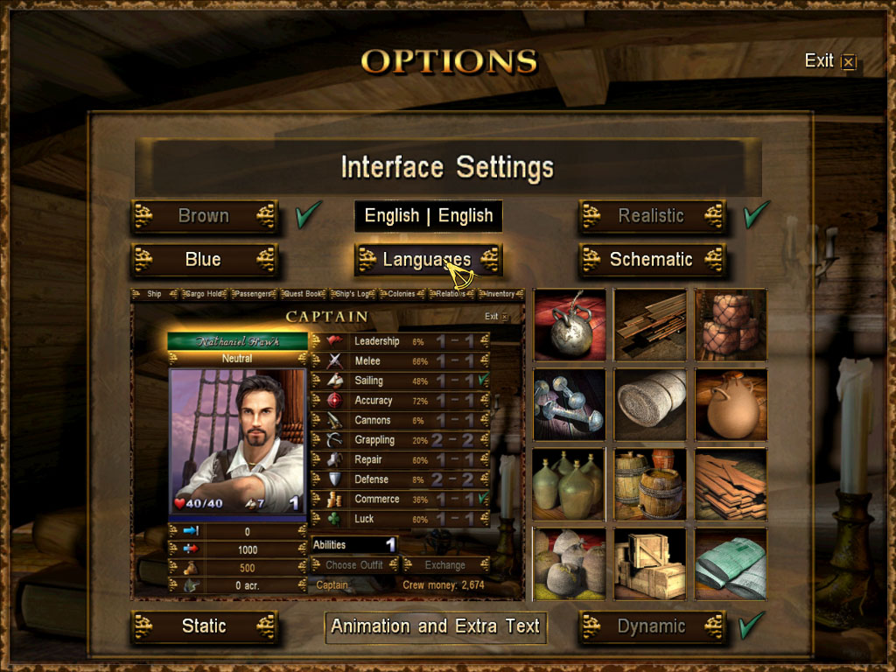Click the cannonball goods icon

point(569,325)
